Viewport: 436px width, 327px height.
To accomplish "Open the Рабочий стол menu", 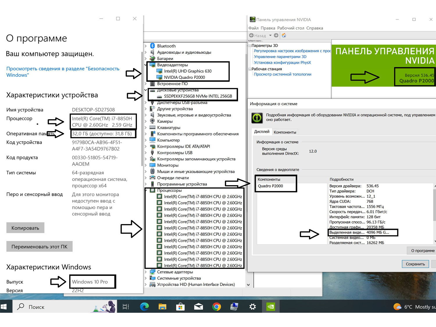I will coord(291,28).
